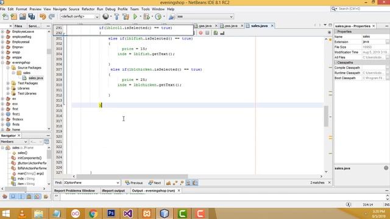Click the Debug Project icon

[146, 16]
